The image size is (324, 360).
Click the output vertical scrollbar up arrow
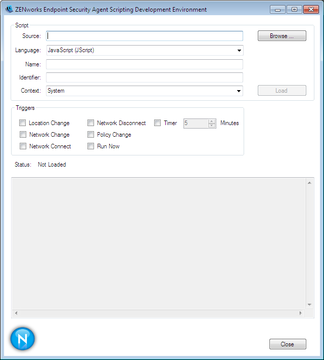309,183
